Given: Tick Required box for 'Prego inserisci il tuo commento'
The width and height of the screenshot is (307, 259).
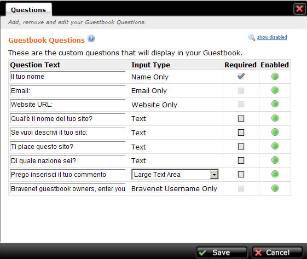Looking at the screenshot, I should pos(241,174).
